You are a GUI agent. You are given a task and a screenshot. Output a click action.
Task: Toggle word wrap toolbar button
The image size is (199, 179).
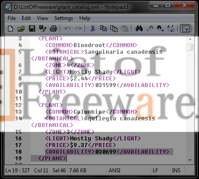(x=185, y=28)
